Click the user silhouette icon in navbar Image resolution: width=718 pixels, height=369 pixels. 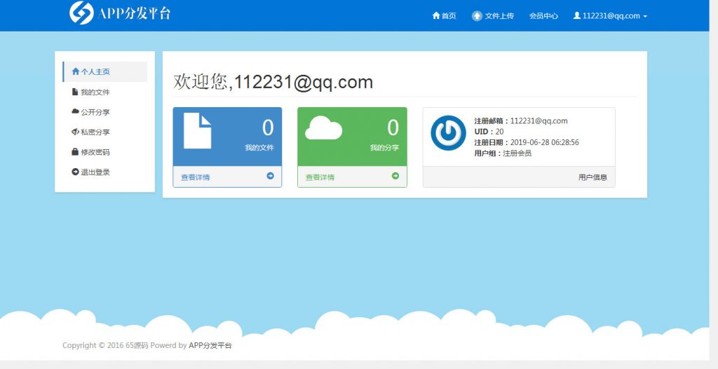point(577,15)
